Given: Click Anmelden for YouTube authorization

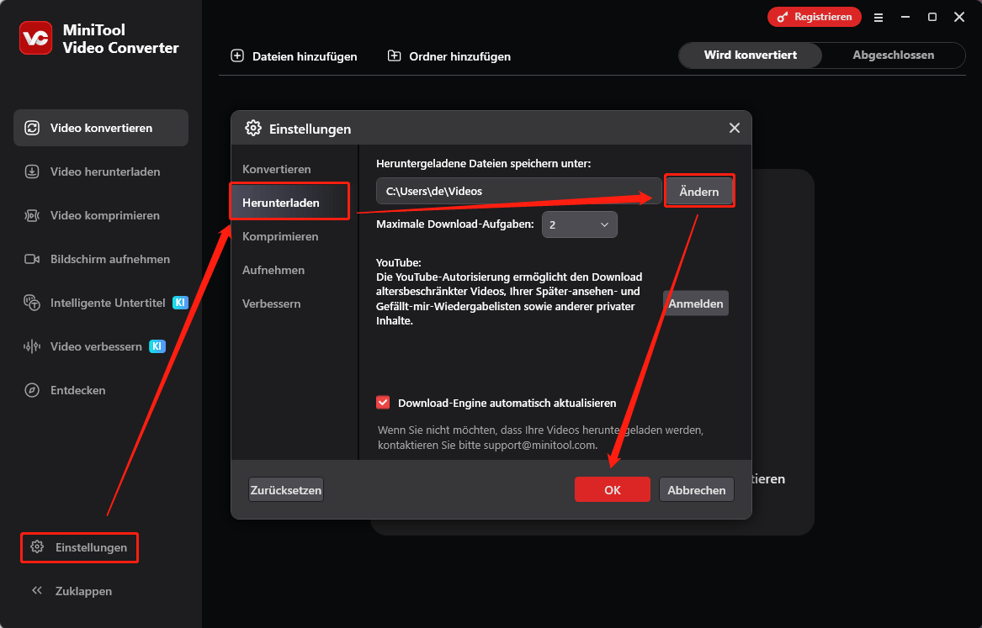Looking at the screenshot, I should [x=696, y=303].
